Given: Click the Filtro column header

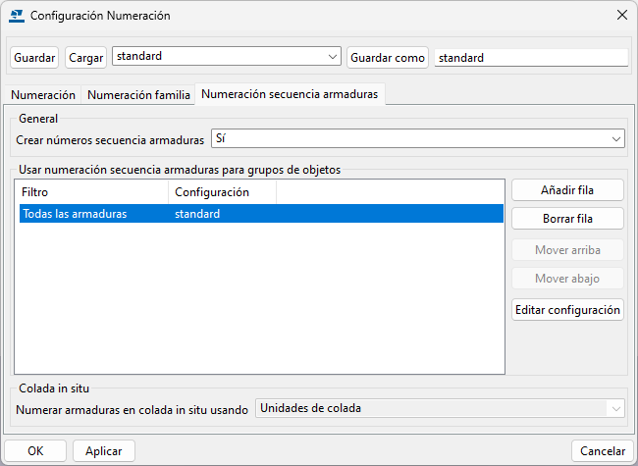Looking at the screenshot, I should point(92,192).
